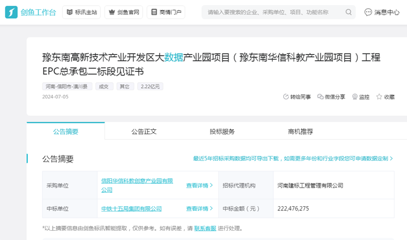Expand 查看详情 for 中标单位
The image size is (407, 240).
click(198, 209)
